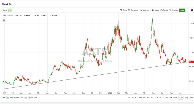Open the Indicators menu
Image resolution: width=194 pixels, height=107 pixels.
pos(145,10)
